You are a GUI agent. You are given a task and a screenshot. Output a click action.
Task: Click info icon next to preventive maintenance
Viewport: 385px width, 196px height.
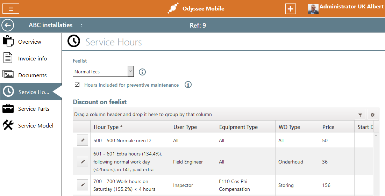188,85
